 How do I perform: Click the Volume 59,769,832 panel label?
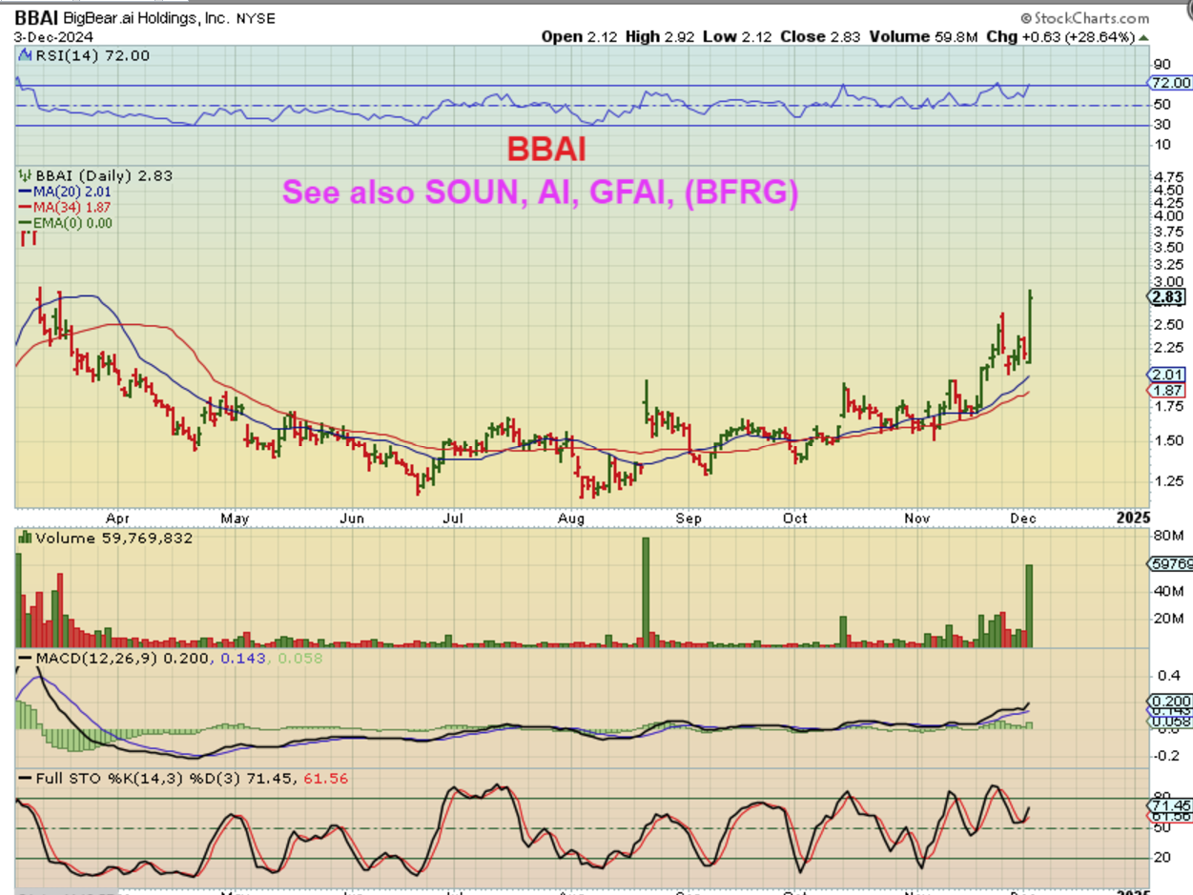coord(105,539)
